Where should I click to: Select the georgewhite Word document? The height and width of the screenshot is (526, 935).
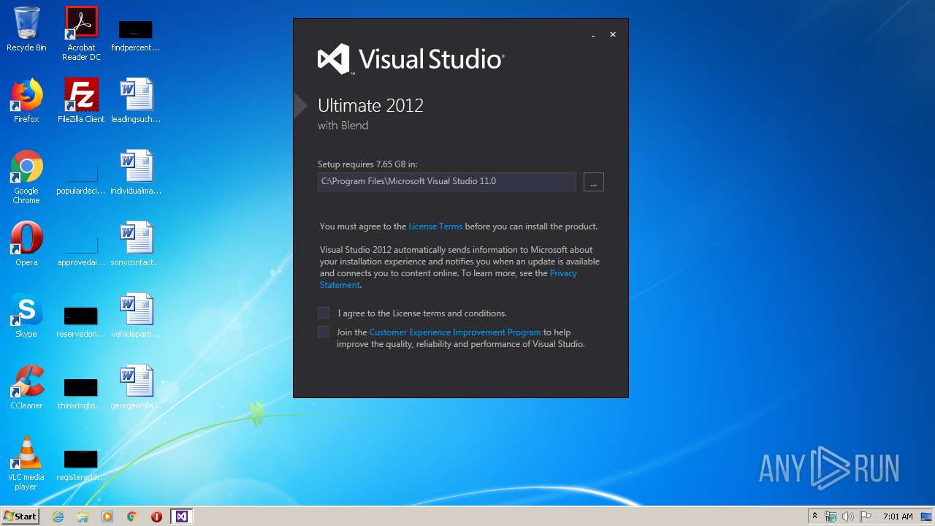tap(136, 387)
